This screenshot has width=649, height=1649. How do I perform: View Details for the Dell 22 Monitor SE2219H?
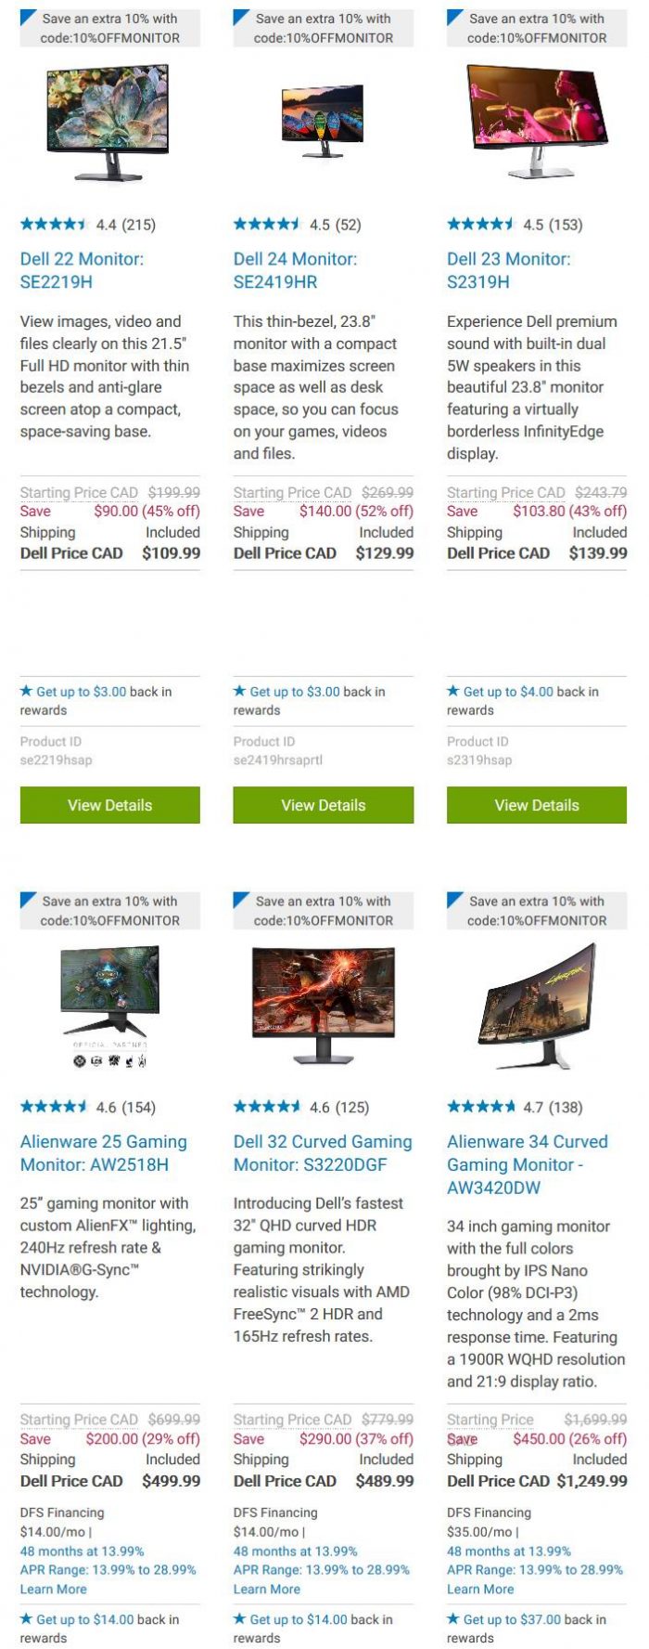[x=110, y=805]
